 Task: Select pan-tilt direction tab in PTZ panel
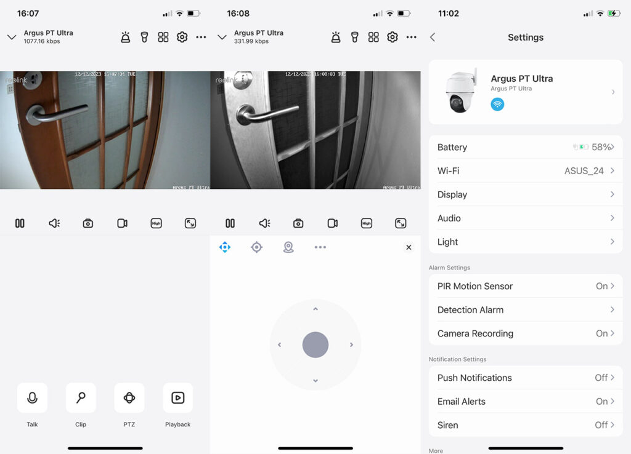pyautogui.click(x=225, y=247)
